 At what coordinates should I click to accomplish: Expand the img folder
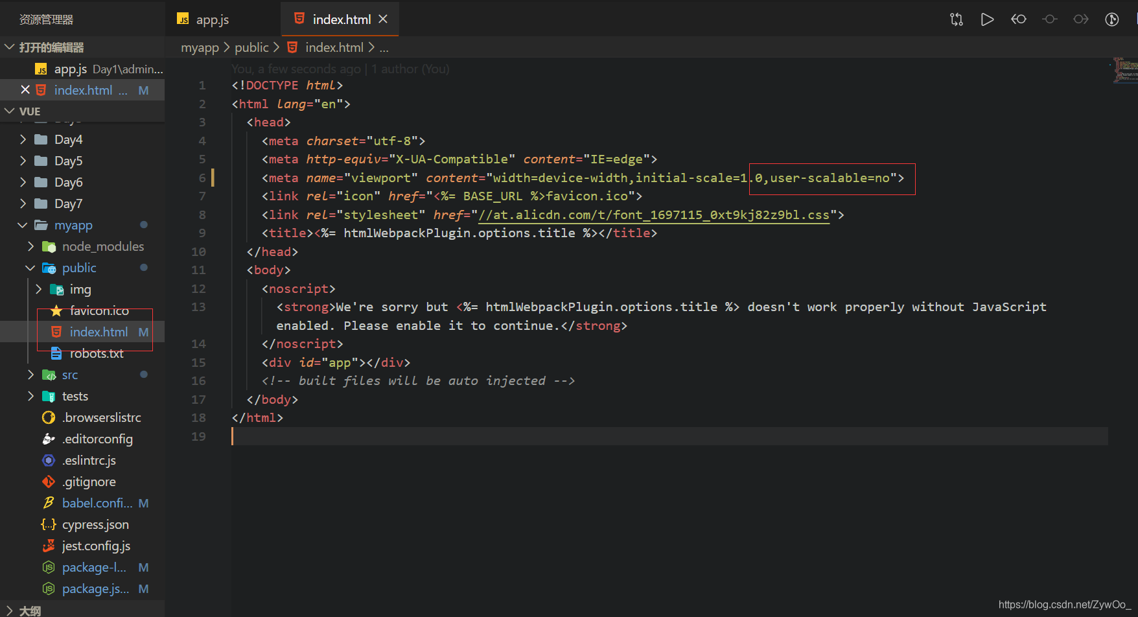pos(38,289)
